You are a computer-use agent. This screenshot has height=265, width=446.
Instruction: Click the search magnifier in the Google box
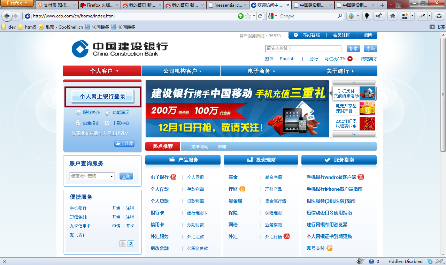click(x=340, y=16)
